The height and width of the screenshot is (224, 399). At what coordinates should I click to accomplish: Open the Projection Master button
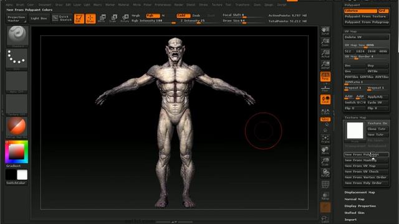16,19
